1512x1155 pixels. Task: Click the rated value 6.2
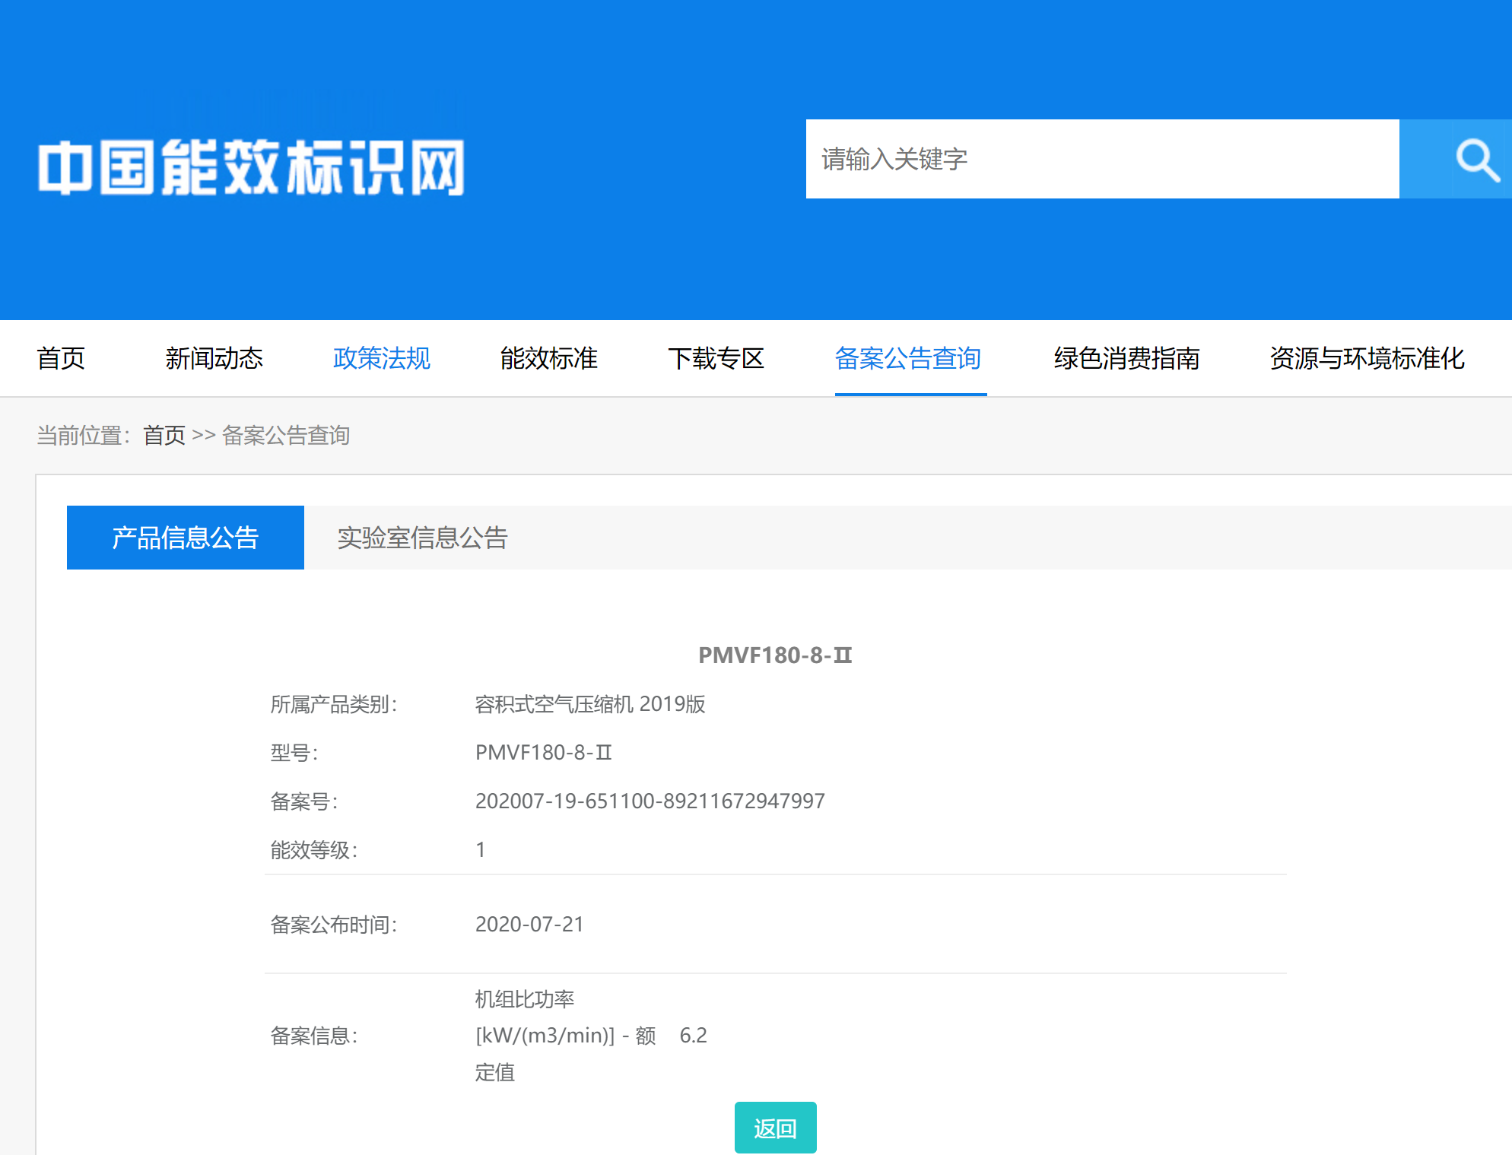coord(693,1036)
